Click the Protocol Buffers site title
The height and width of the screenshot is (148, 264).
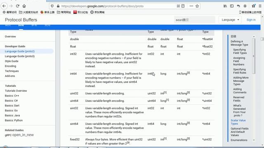[21, 20]
